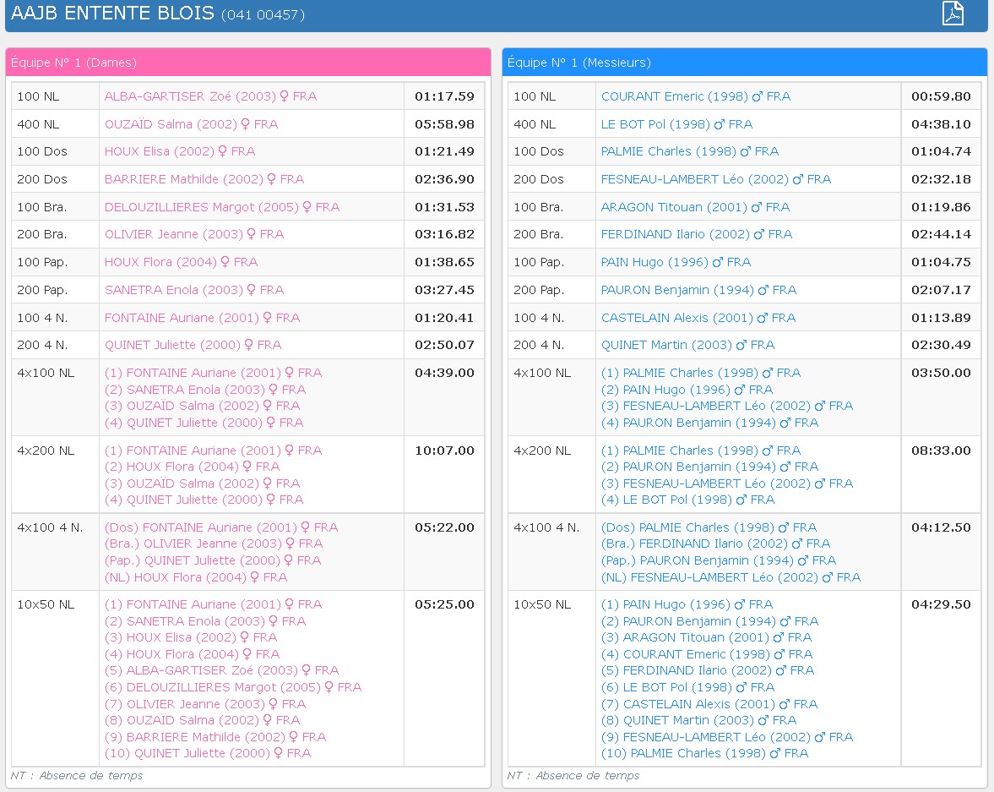Select ARAGON Titouan in 100 Bra. row
This screenshot has width=994, height=792.
click(x=695, y=208)
